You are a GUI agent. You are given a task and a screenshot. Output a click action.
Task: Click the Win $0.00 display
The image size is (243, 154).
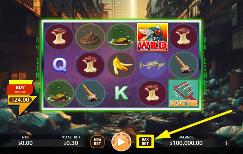click(25, 141)
